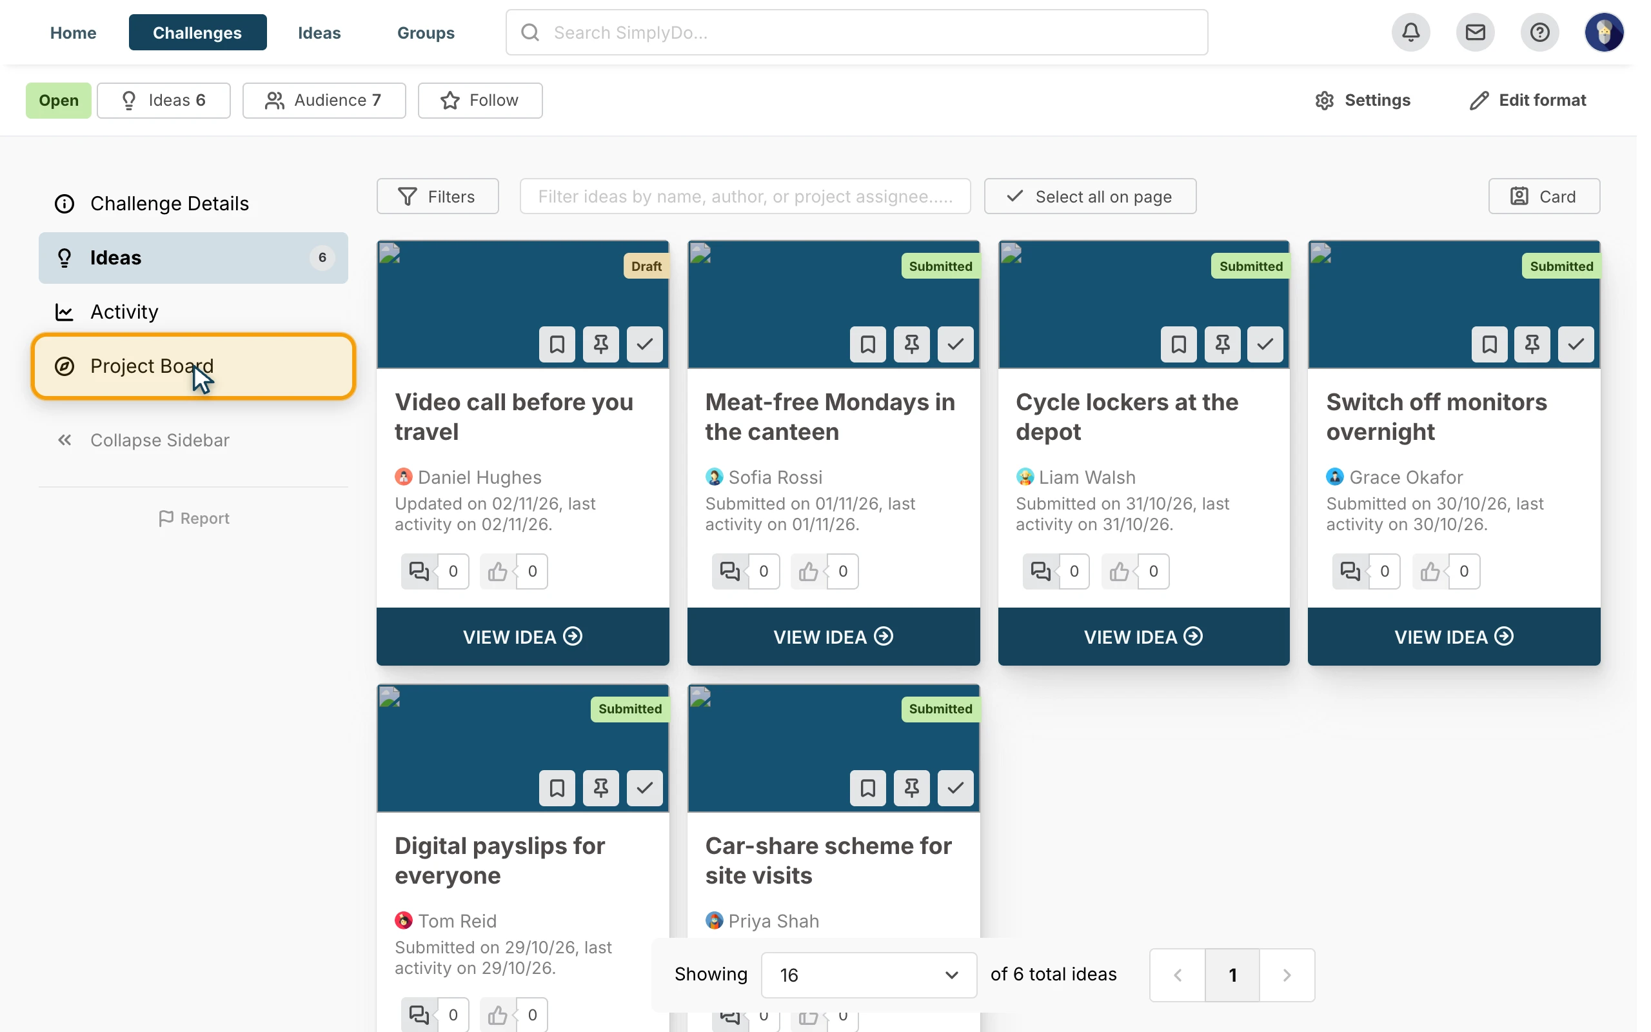The width and height of the screenshot is (1651, 1032).
Task: Open the messages envelope icon
Action: pyautogui.click(x=1474, y=32)
